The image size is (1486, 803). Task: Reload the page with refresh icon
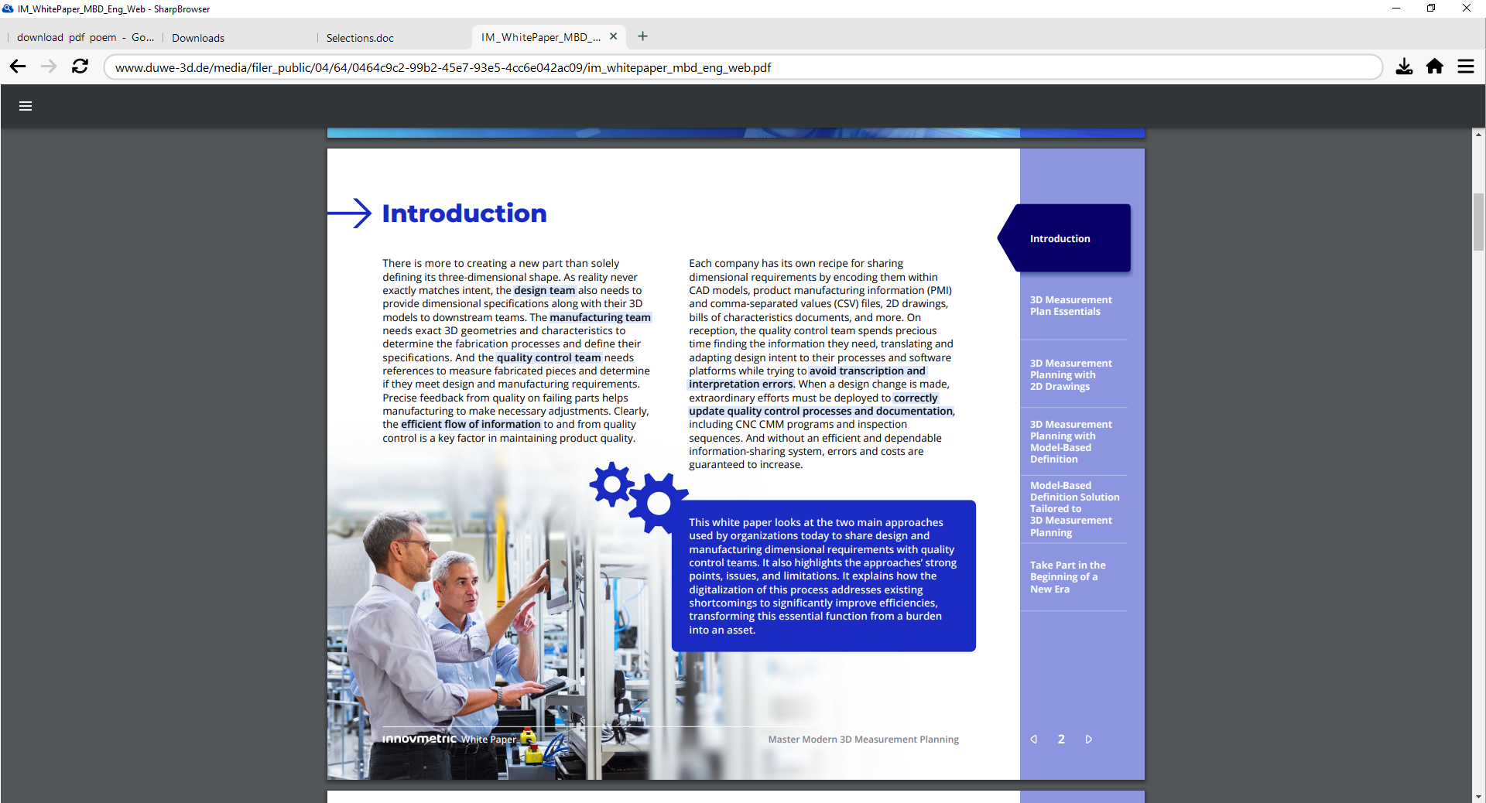pyautogui.click(x=80, y=67)
